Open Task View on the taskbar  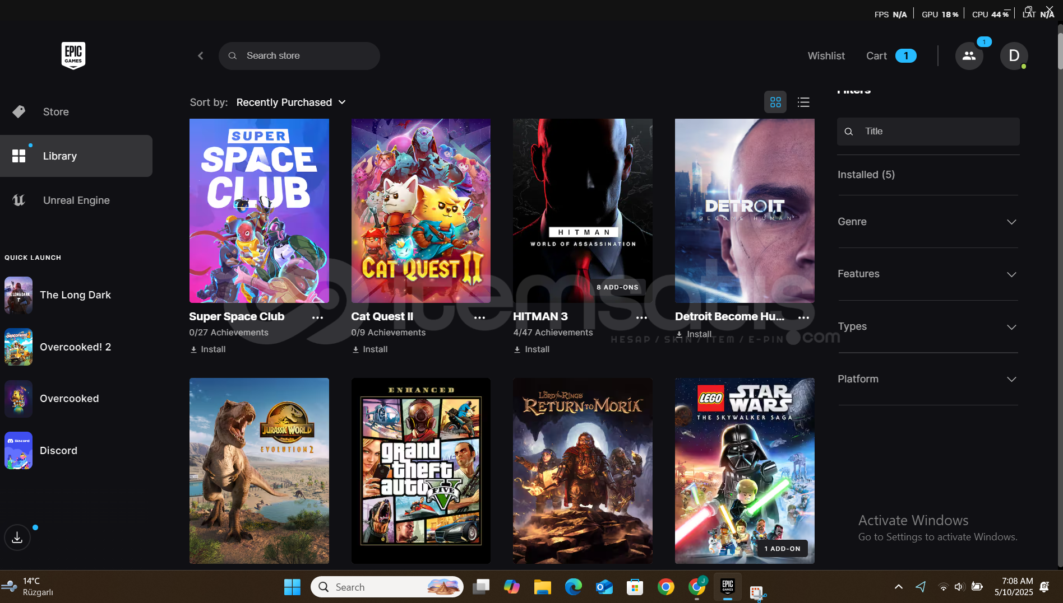click(x=481, y=587)
